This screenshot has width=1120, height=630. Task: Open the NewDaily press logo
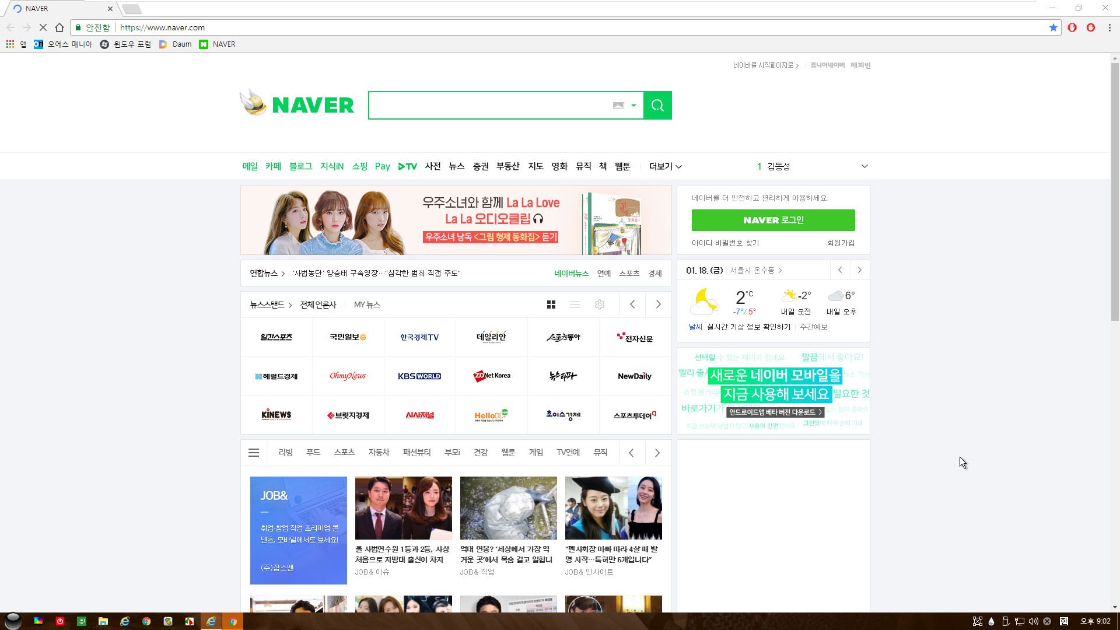pyautogui.click(x=635, y=376)
